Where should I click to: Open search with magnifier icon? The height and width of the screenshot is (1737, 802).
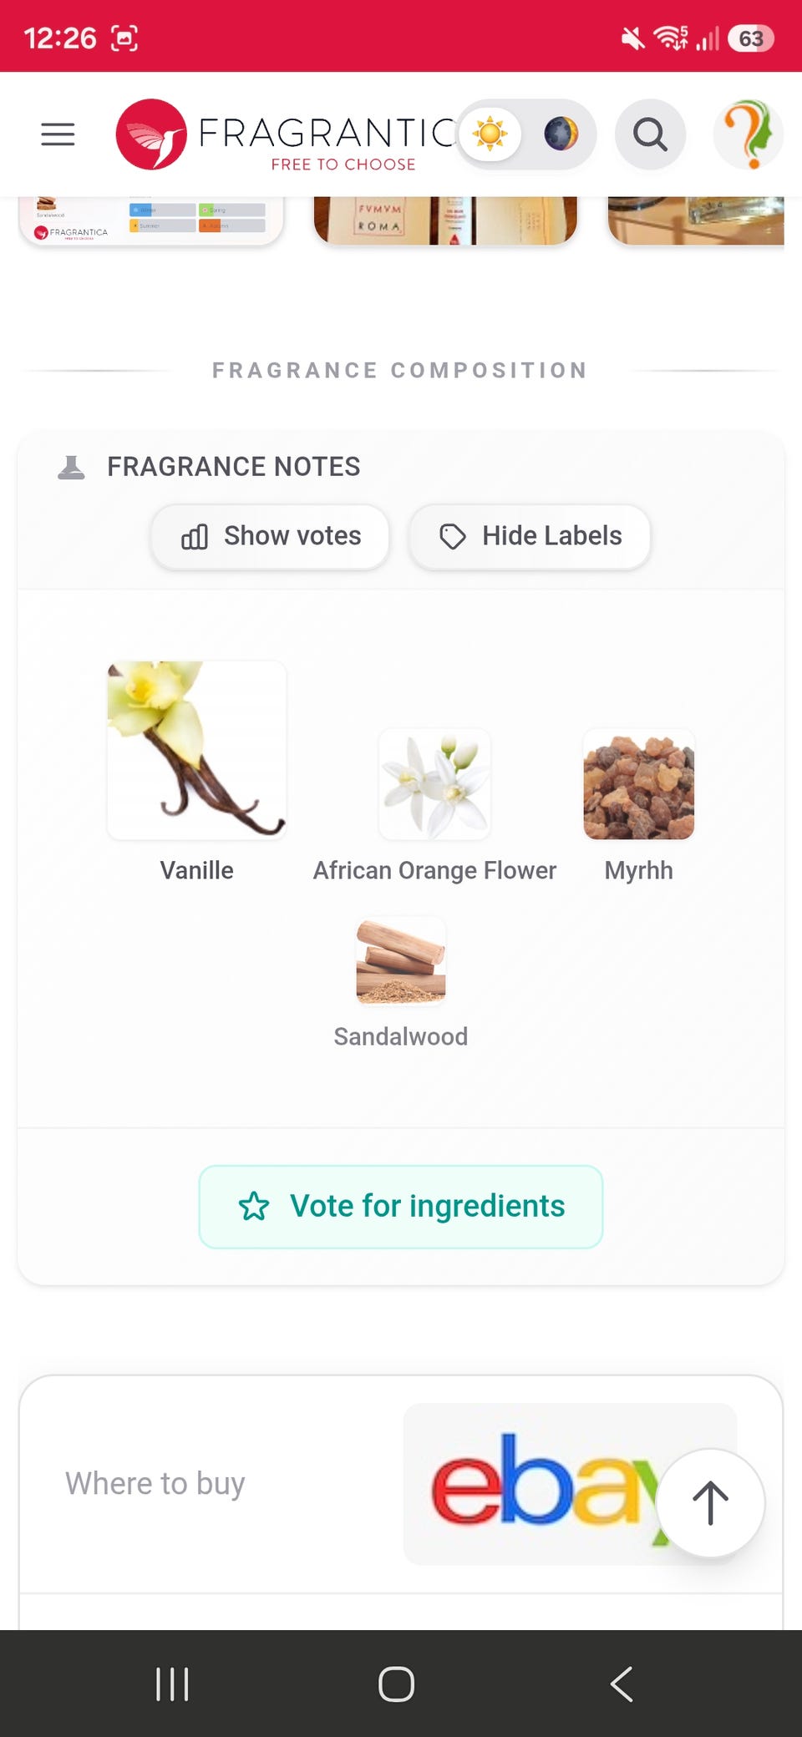tap(650, 134)
